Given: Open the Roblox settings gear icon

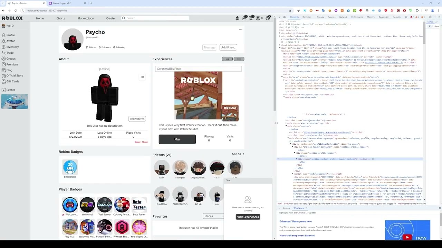Looking at the screenshot, I should [268, 18].
